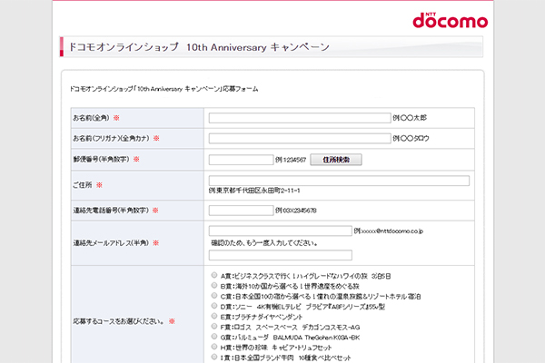Select F賞 ロゴス スペースベース option
This screenshot has width=545, height=363.
[214, 326]
